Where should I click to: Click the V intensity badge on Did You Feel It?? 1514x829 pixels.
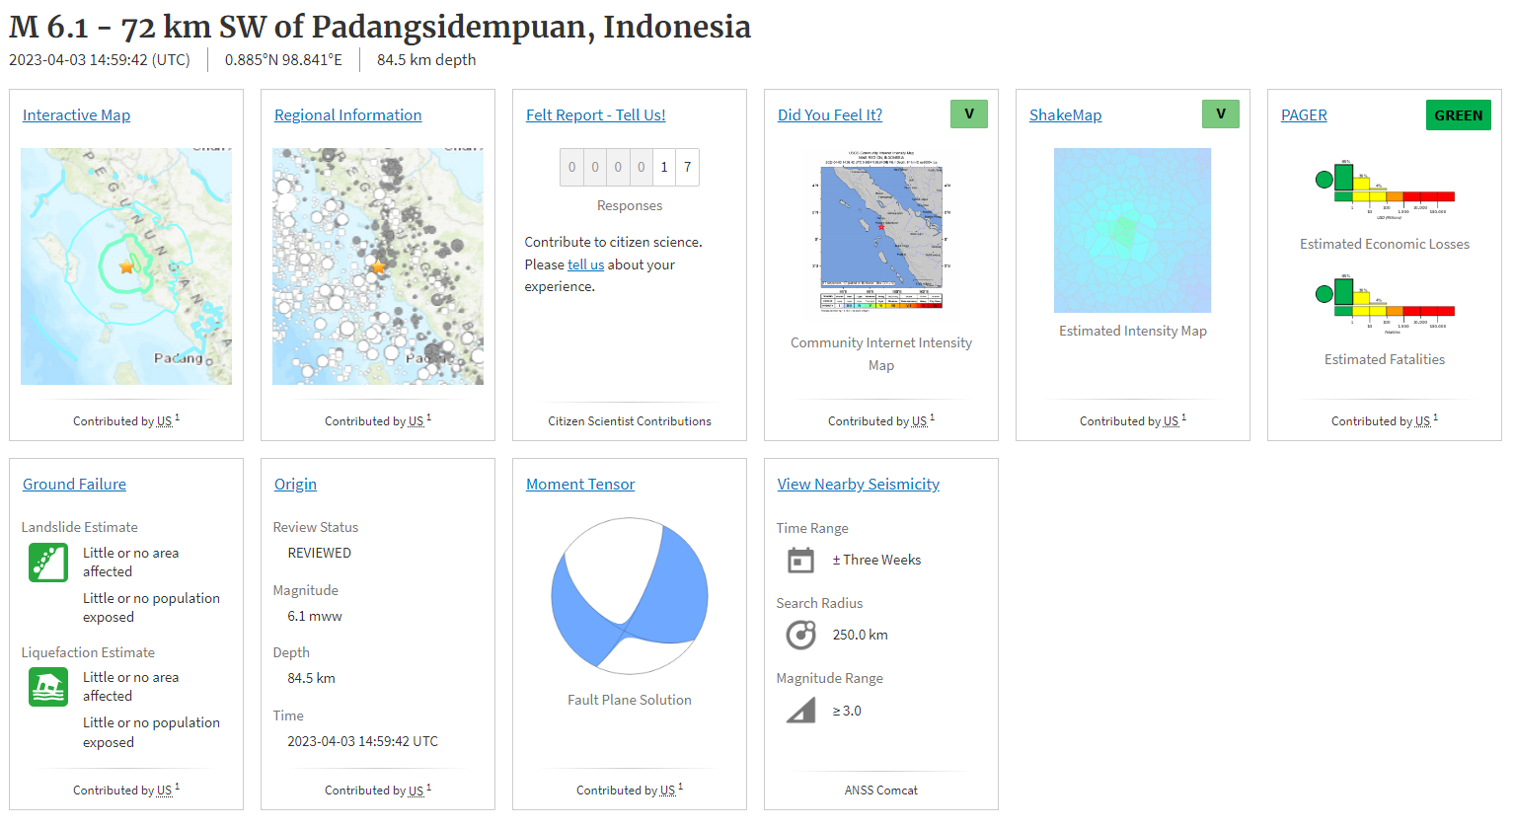(969, 114)
